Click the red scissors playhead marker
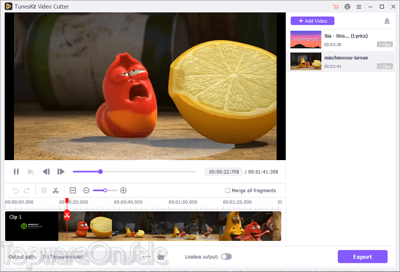Screen dimensions: 400x272 pos(67,215)
